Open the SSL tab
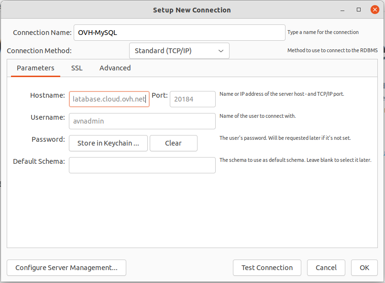Viewport: 385px width, 283px height. pyautogui.click(x=77, y=68)
